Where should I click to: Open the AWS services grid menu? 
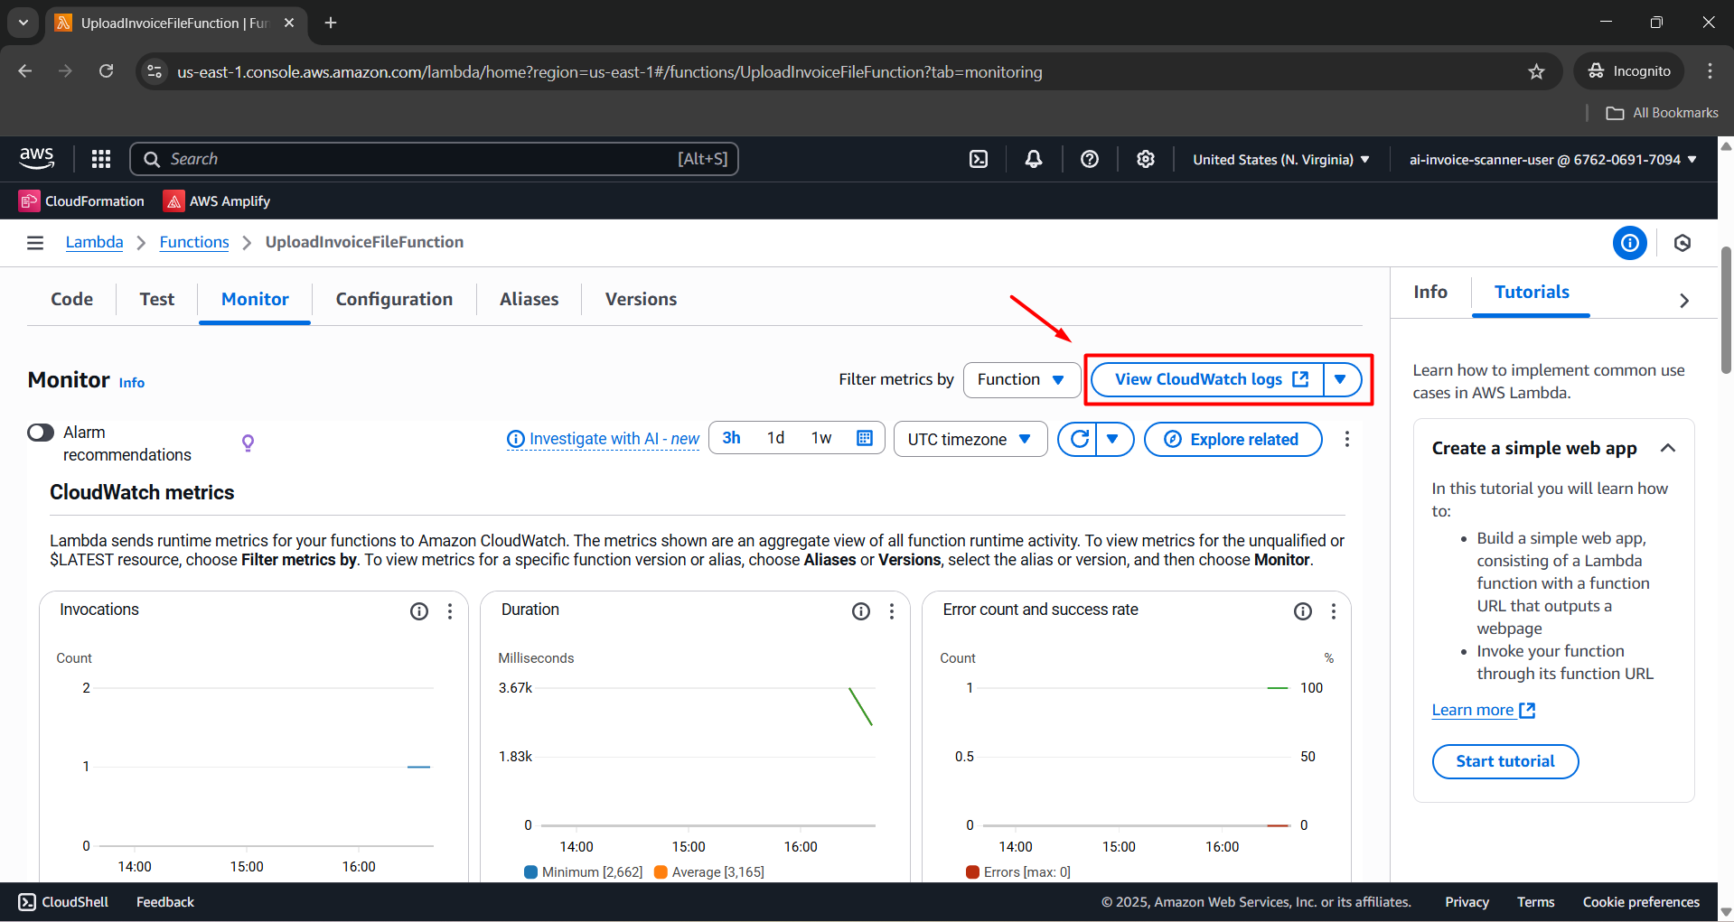pyautogui.click(x=100, y=158)
